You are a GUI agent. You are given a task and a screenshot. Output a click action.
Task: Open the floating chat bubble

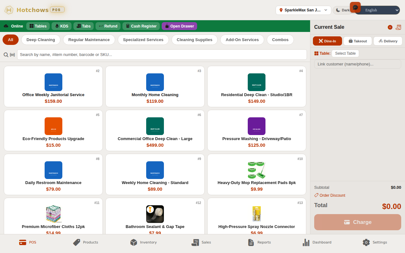(355, 7)
